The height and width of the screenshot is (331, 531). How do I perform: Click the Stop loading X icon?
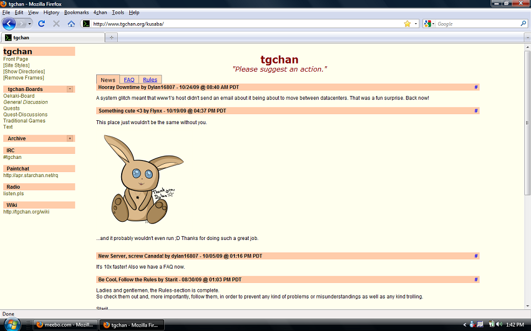pyautogui.click(x=56, y=24)
